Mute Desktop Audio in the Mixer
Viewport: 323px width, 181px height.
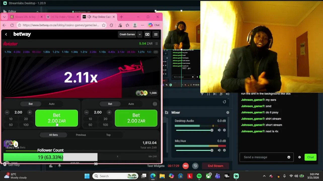219,130
